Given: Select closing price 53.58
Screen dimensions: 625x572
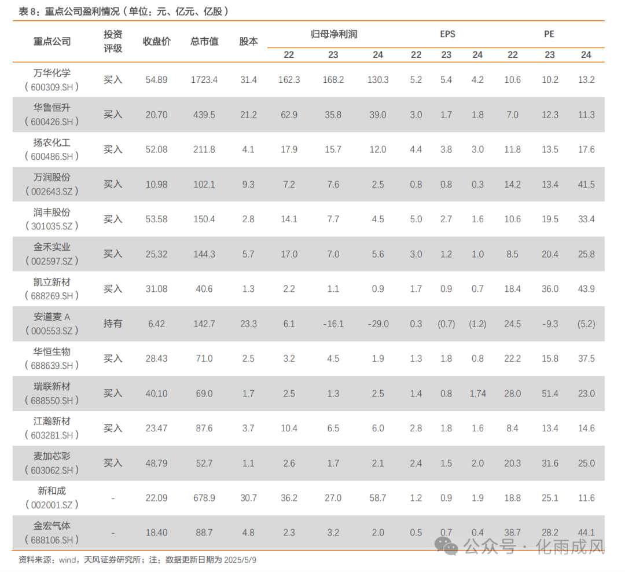Looking at the screenshot, I should [x=156, y=219].
